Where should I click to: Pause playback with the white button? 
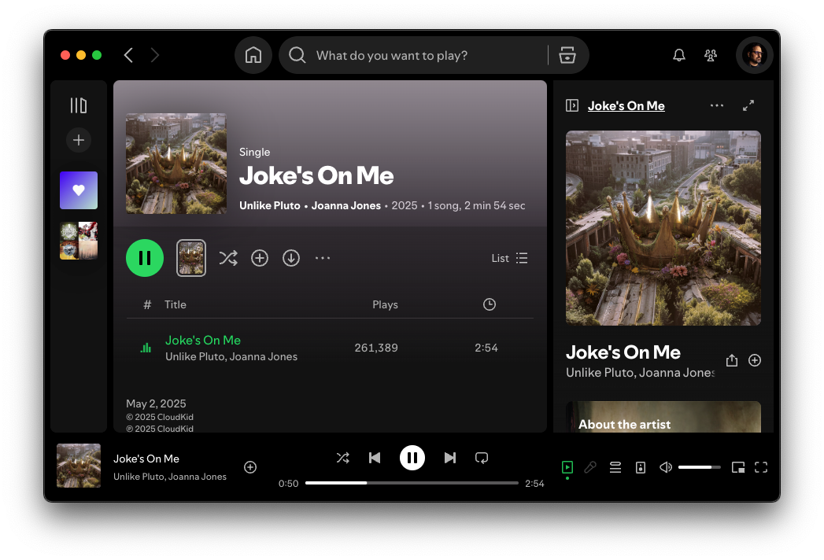click(x=412, y=458)
